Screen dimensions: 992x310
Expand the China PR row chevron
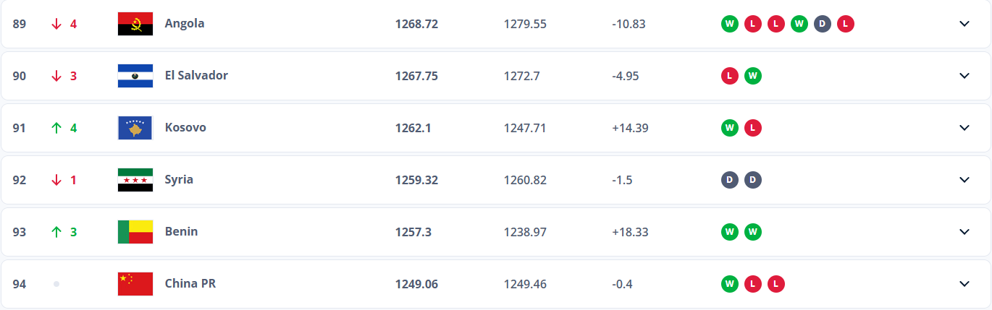coord(964,284)
